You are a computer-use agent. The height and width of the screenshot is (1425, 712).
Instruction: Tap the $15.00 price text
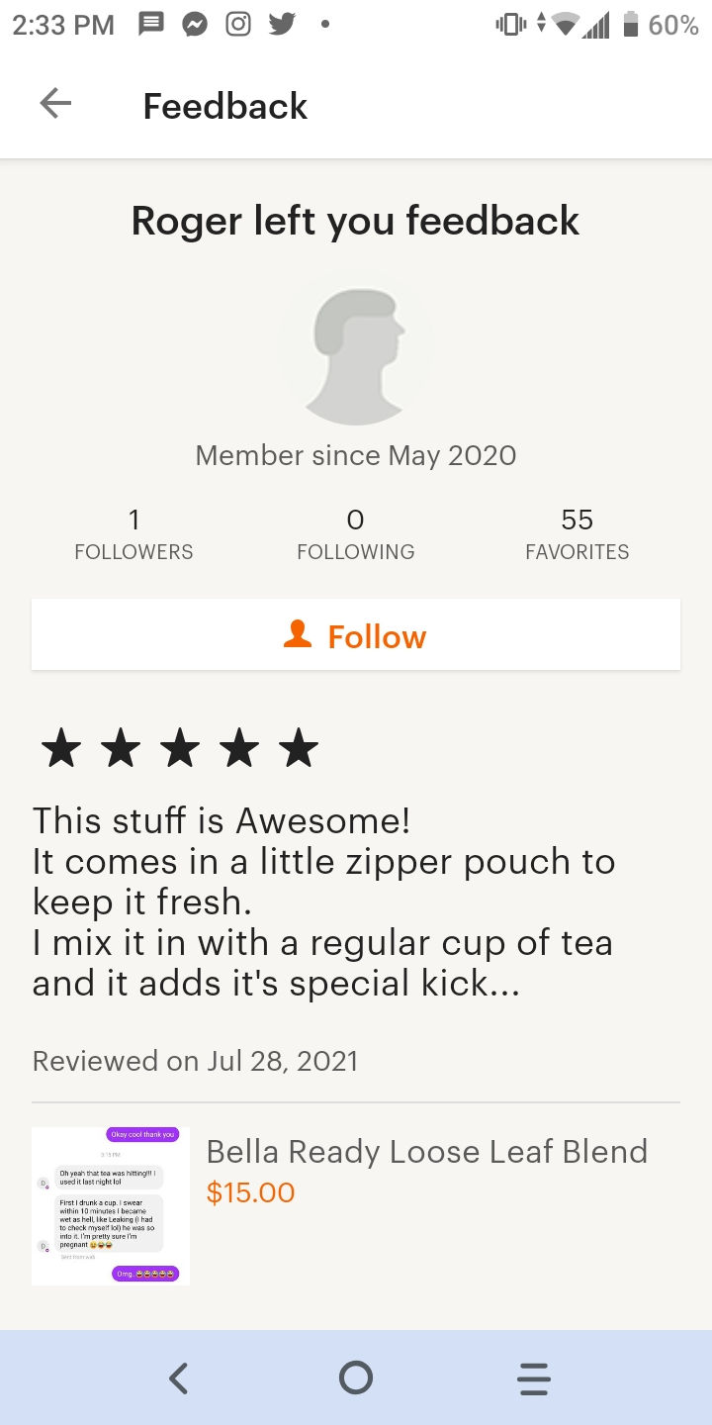[250, 1192]
